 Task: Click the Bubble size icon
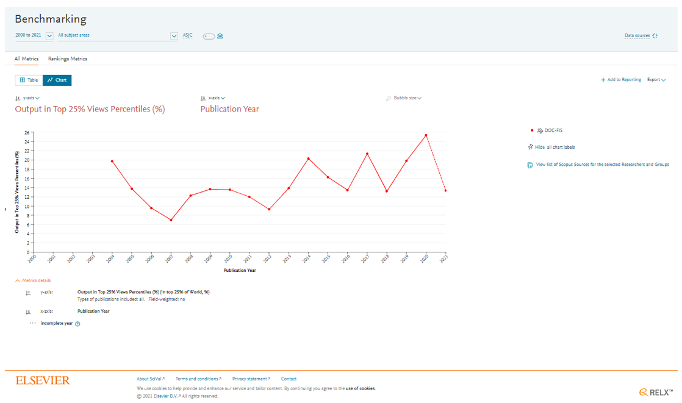click(389, 98)
